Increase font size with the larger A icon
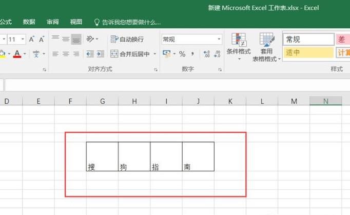 pos(31,40)
